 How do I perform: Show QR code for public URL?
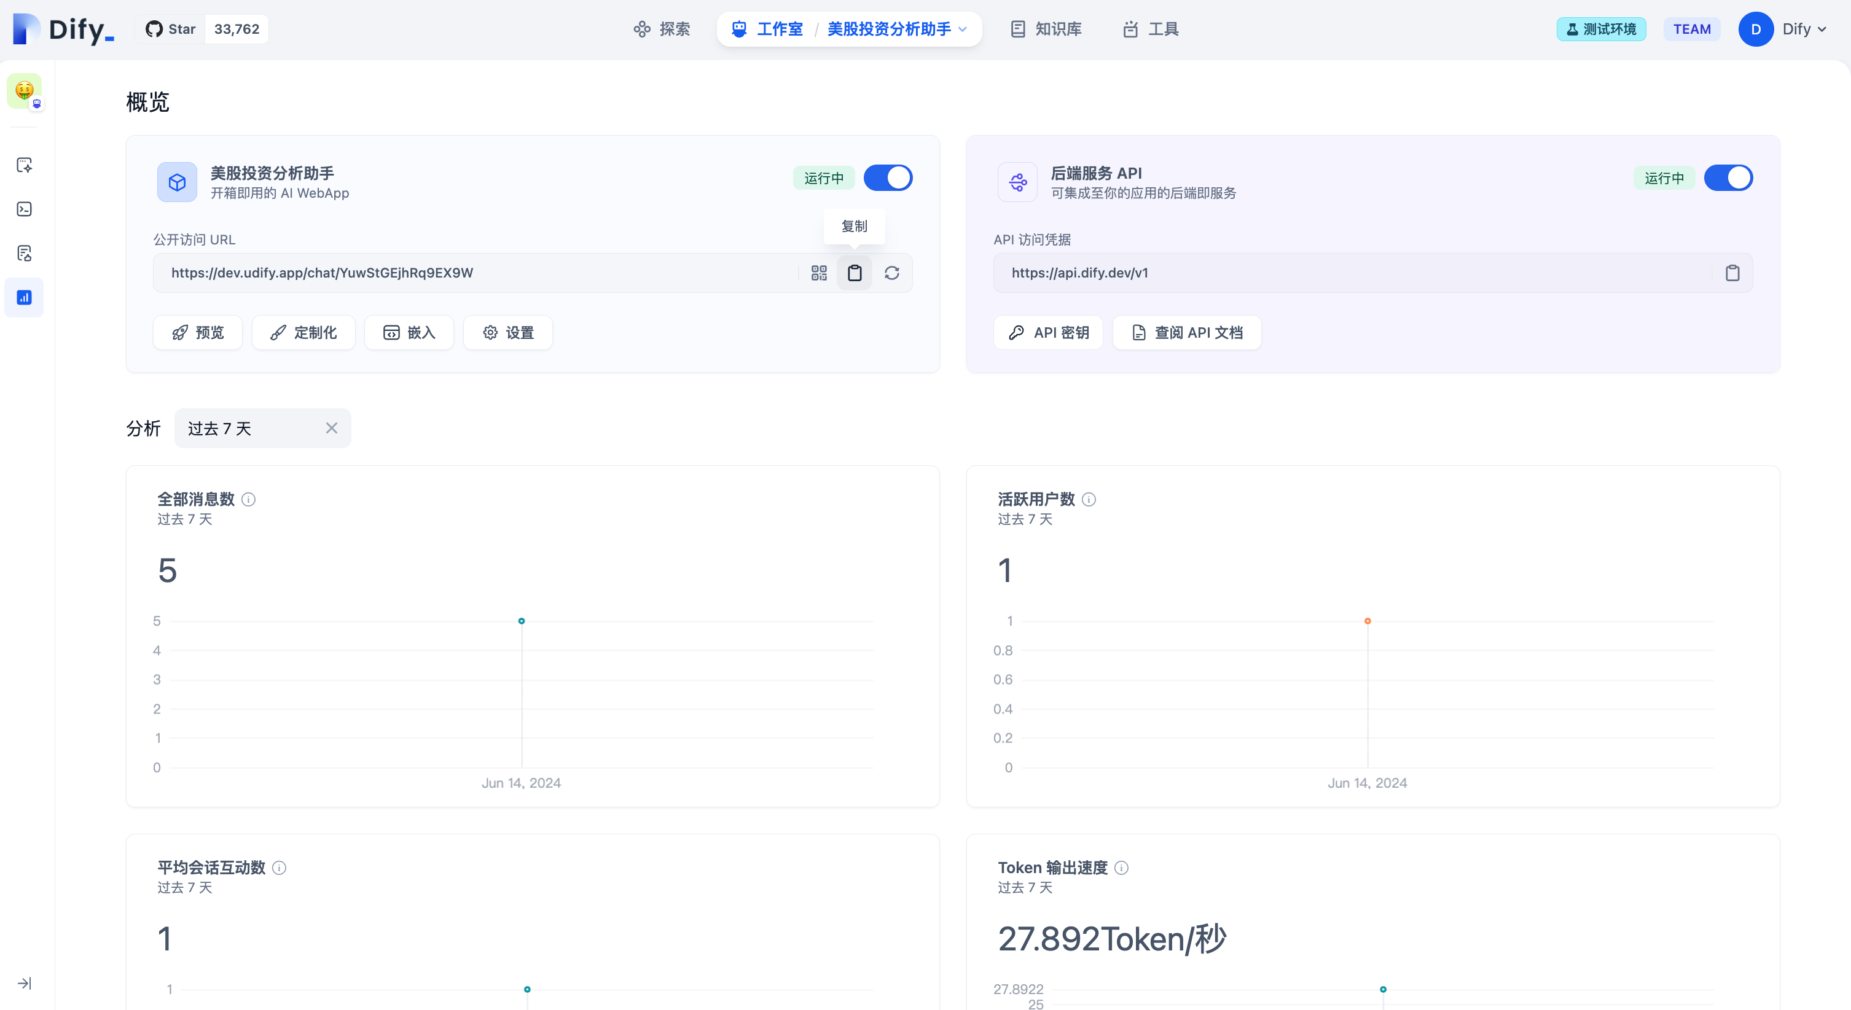[x=818, y=273]
